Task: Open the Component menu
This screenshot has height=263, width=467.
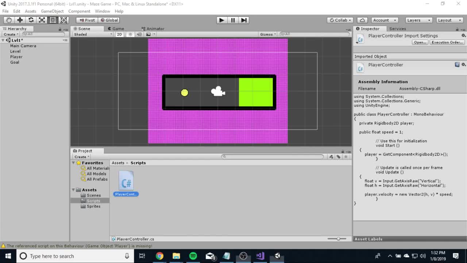Action: click(x=79, y=11)
